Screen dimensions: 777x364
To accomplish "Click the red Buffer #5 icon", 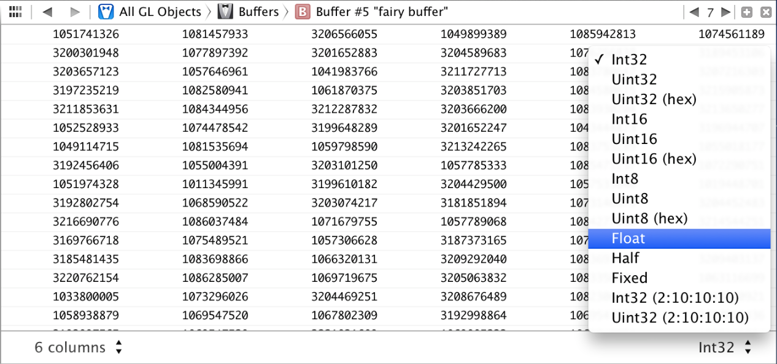I will [302, 12].
